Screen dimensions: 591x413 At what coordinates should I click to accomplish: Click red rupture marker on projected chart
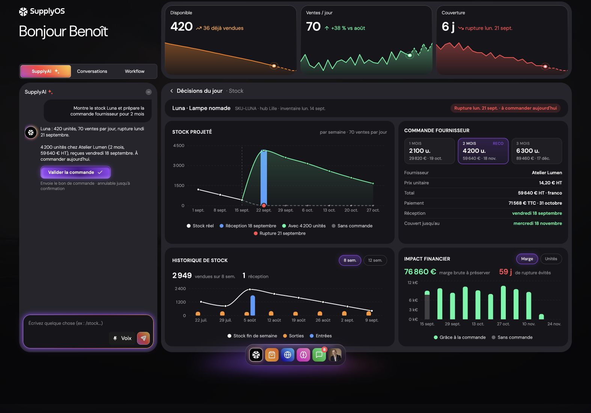coord(264,205)
